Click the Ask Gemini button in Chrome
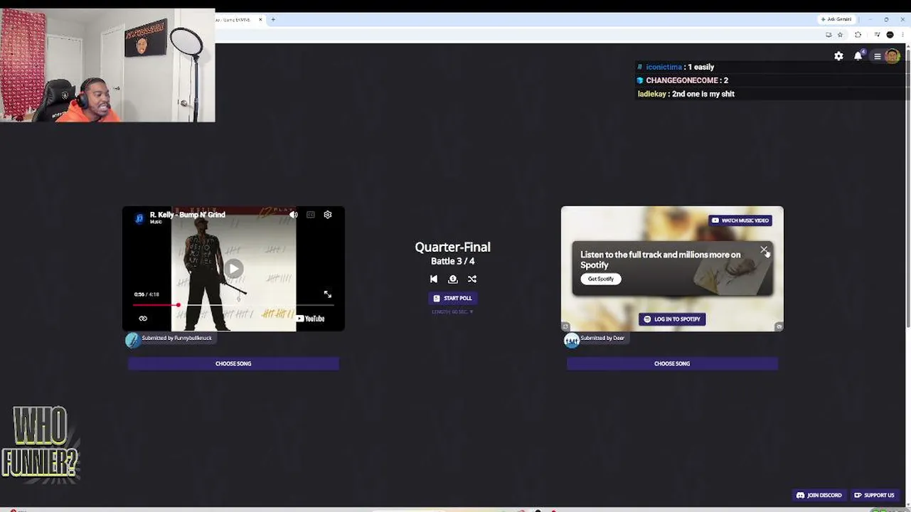911x512 pixels. (x=836, y=19)
